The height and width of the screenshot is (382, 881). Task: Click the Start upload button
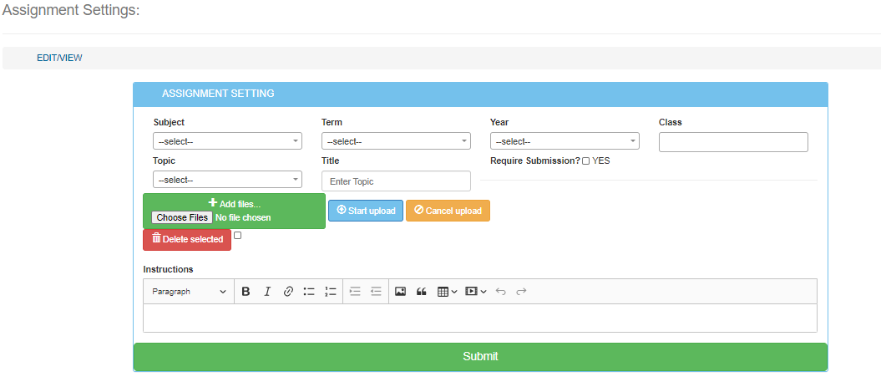(x=366, y=211)
